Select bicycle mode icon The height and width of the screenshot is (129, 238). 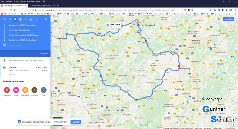(31, 20)
